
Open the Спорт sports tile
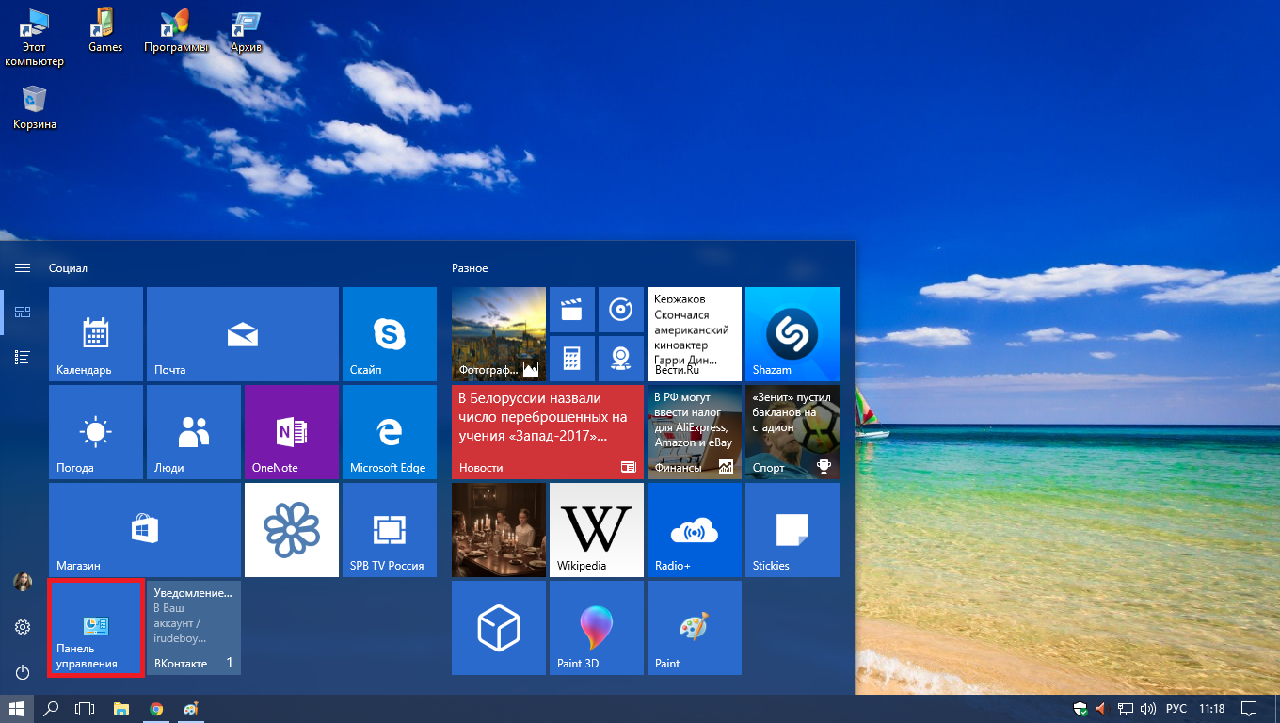coord(792,432)
